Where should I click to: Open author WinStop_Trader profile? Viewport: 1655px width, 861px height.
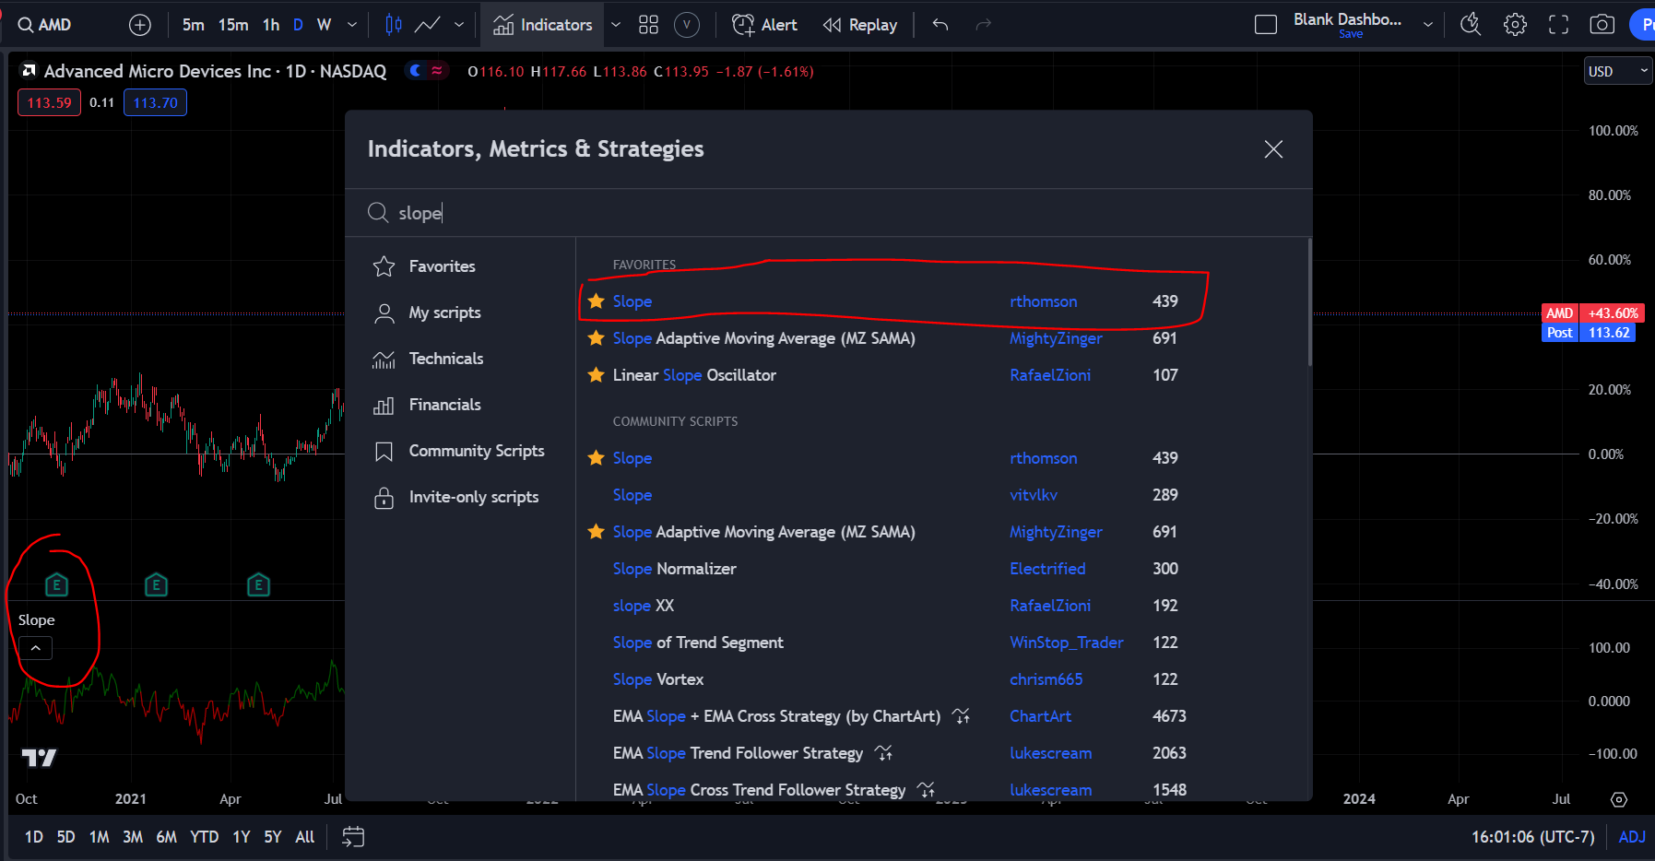click(x=1067, y=643)
